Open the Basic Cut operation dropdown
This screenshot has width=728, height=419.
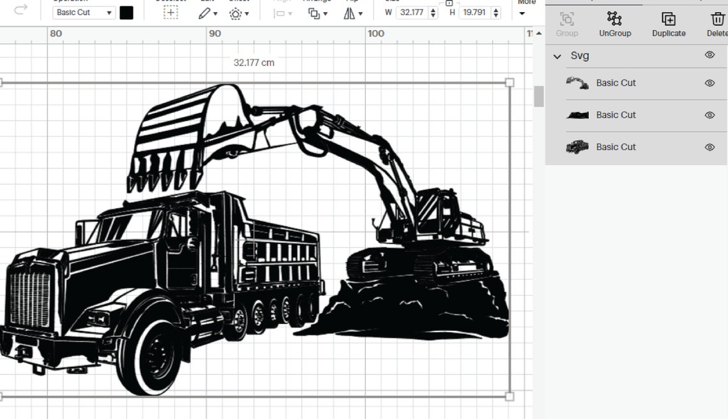83,11
